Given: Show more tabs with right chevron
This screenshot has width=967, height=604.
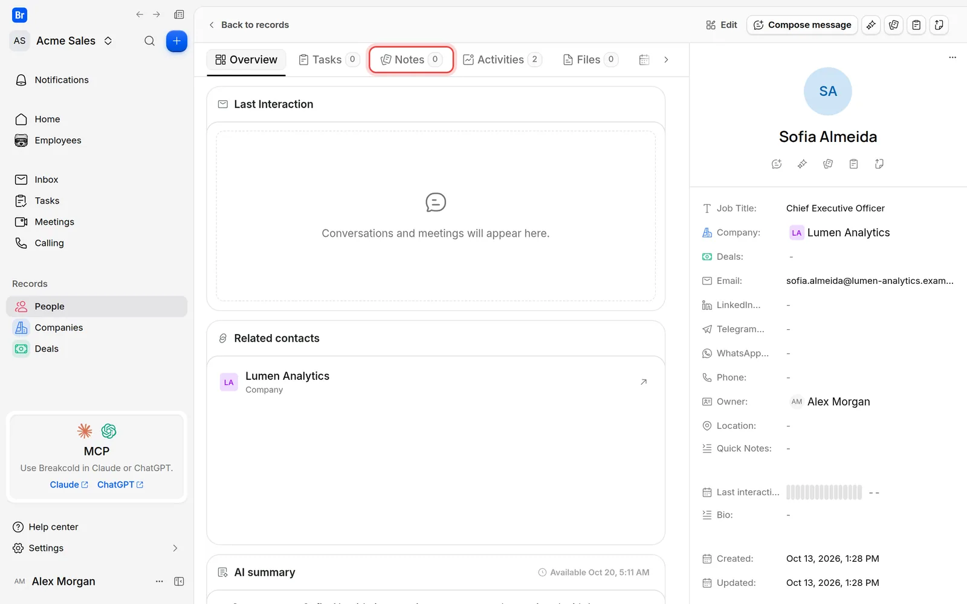Looking at the screenshot, I should coord(666,60).
